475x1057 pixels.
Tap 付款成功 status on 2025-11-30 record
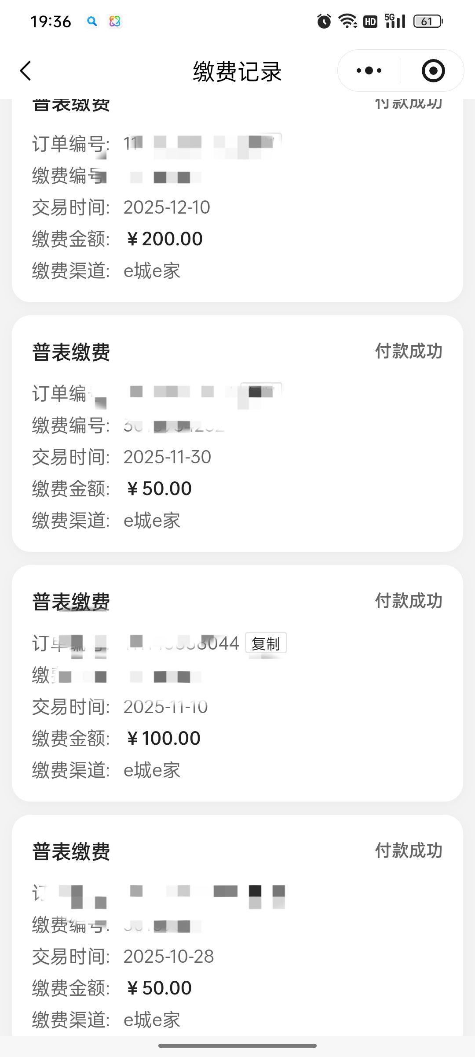coord(408,351)
